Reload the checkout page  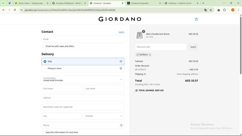(15, 10)
